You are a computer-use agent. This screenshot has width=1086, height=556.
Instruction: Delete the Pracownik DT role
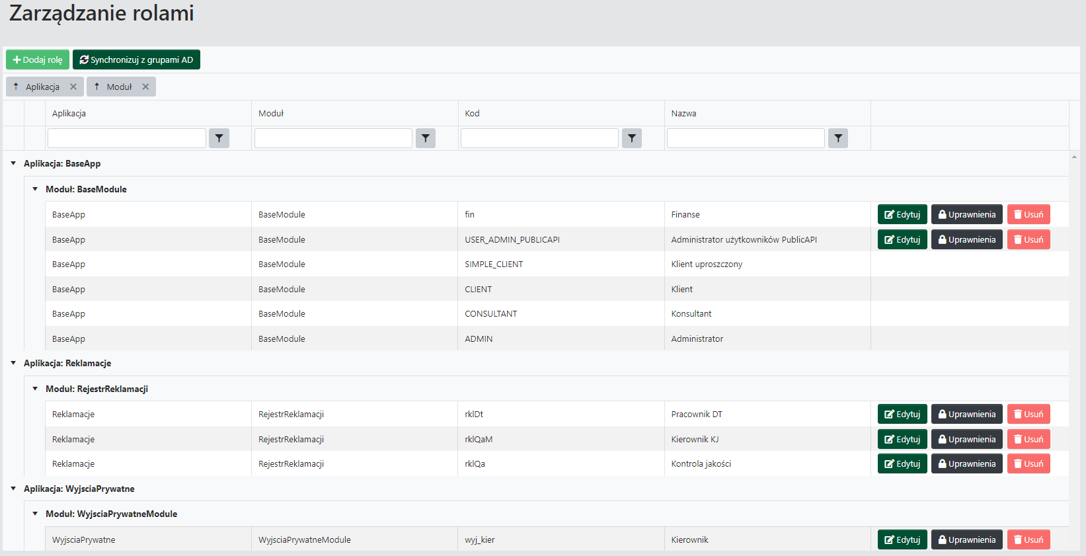tap(1028, 414)
